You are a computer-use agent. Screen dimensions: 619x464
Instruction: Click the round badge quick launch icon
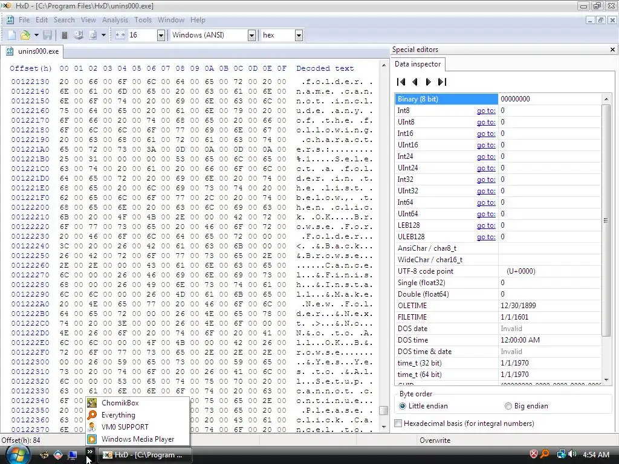coord(58,455)
